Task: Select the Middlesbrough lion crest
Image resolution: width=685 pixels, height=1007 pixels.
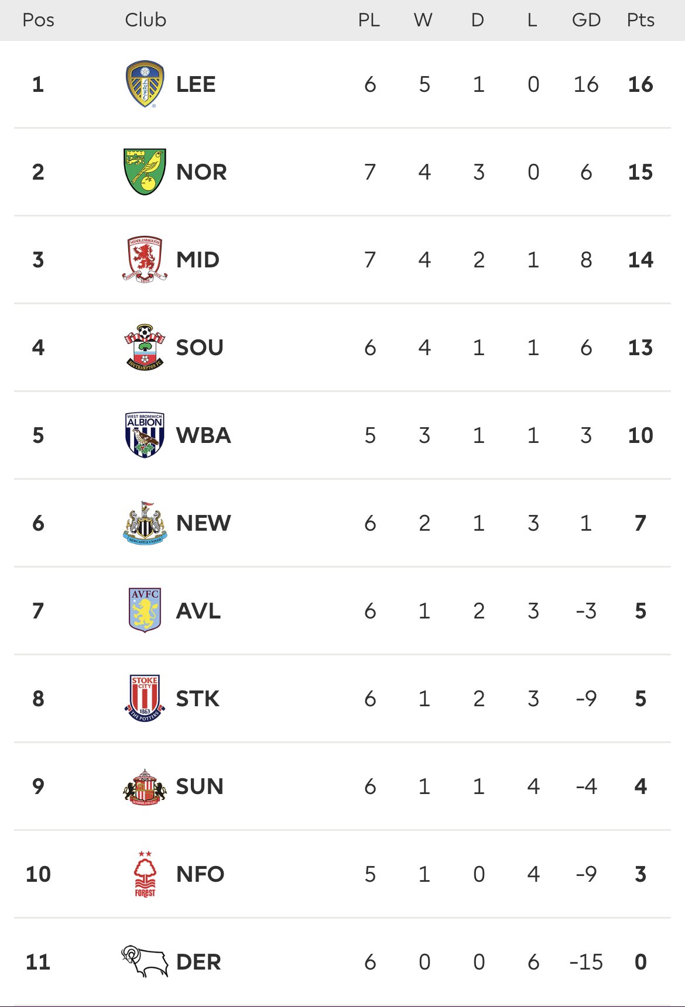Action: tap(145, 260)
